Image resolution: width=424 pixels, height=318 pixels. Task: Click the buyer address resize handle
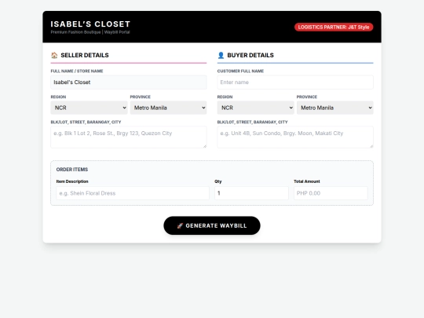[371, 146]
